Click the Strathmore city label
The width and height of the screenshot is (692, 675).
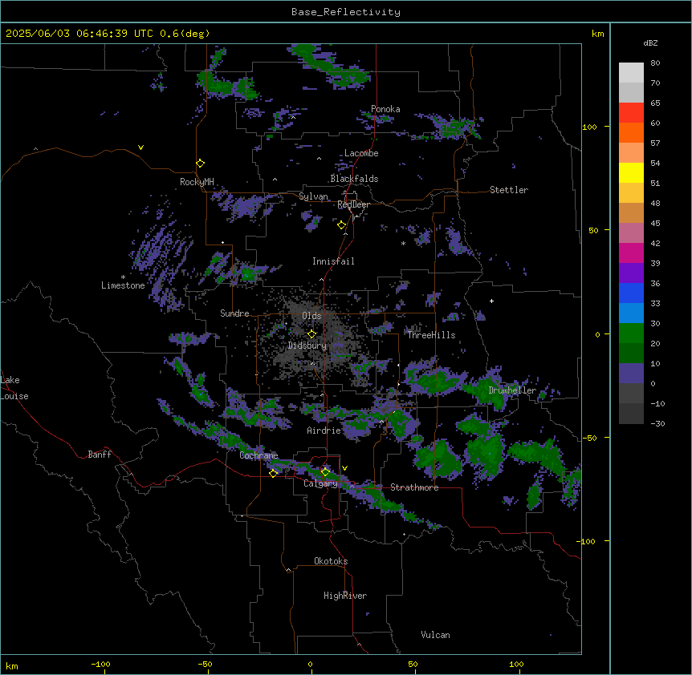(414, 487)
